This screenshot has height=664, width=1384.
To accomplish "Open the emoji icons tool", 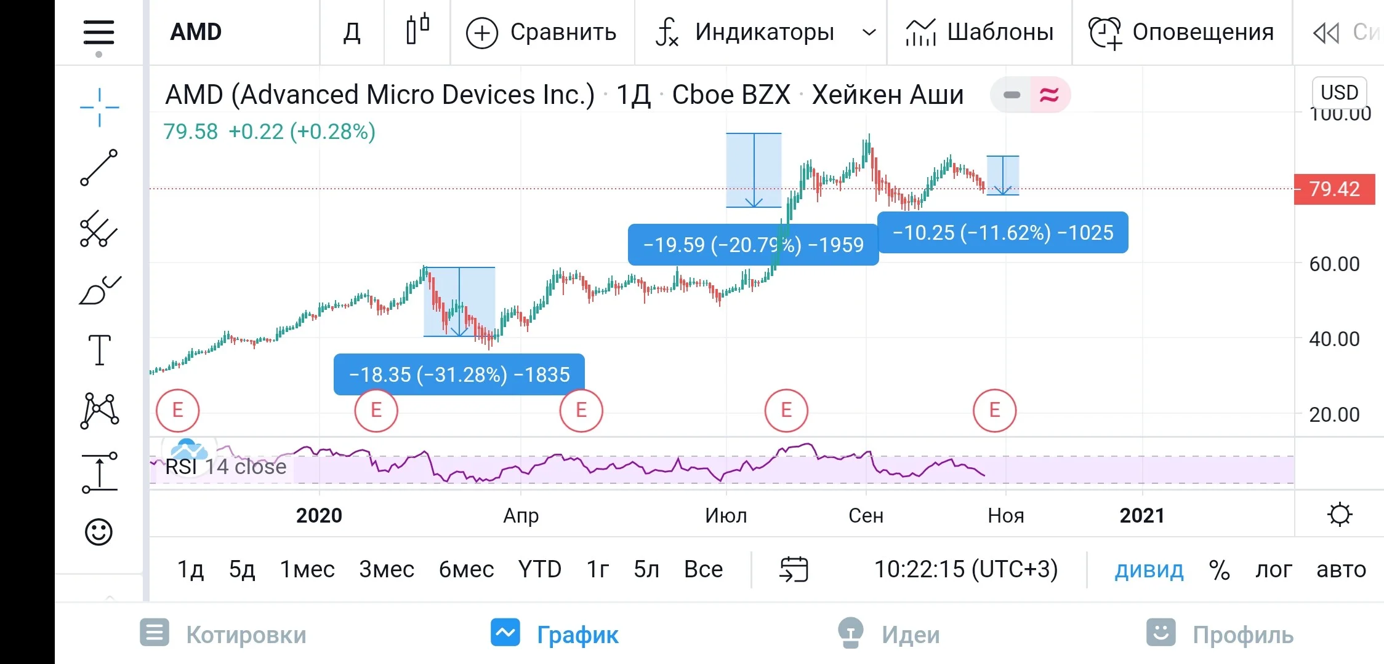I will point(99,532).
